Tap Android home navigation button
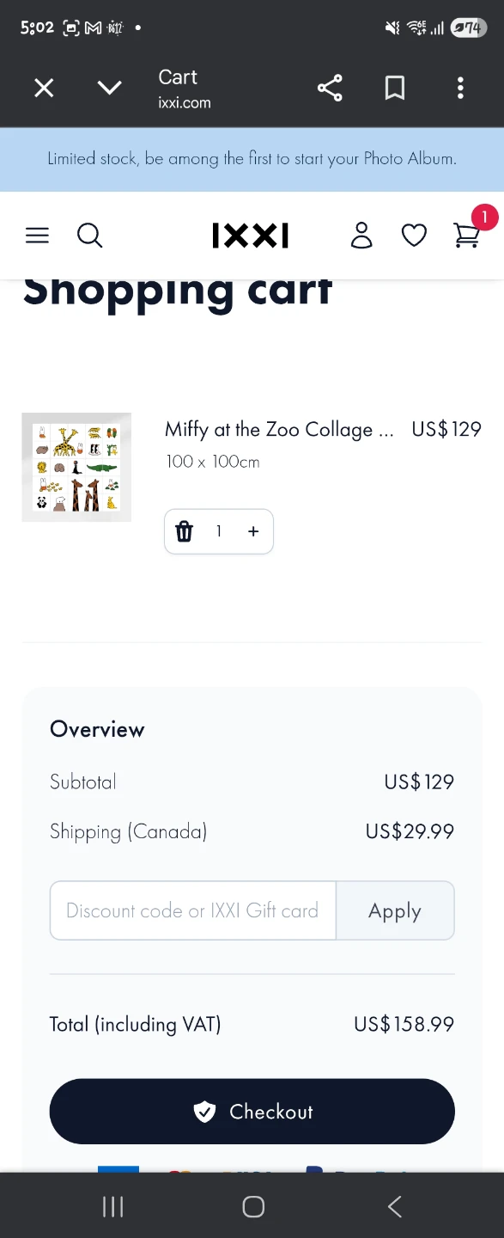The width and height of the screenshot is (504, 1238). point(253,1206)
